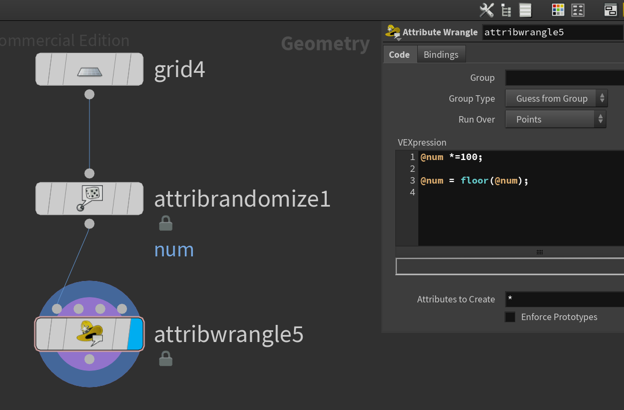Click the output connector of attribwrangle5 node

(89, 359)
